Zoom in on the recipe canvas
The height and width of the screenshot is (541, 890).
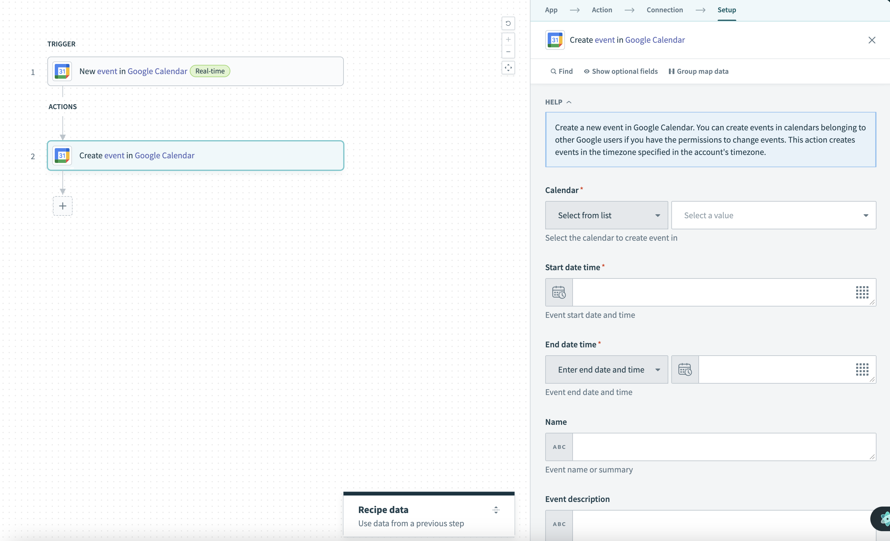click(x=508, y=39)
